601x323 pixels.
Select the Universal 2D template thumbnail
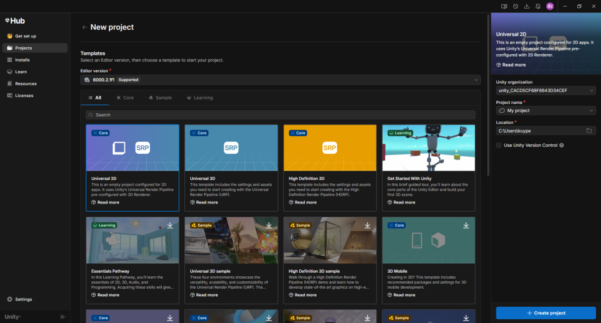[133, 147]
